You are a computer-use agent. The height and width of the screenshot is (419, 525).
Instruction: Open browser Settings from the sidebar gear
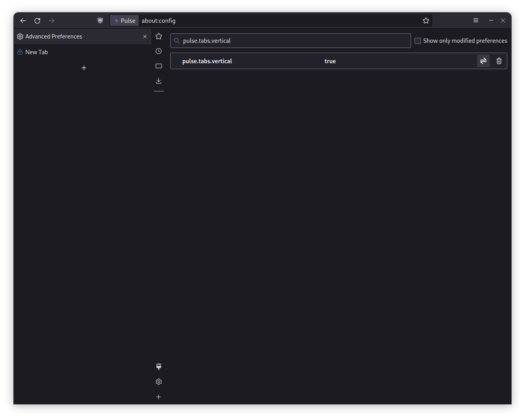[158, 381]
